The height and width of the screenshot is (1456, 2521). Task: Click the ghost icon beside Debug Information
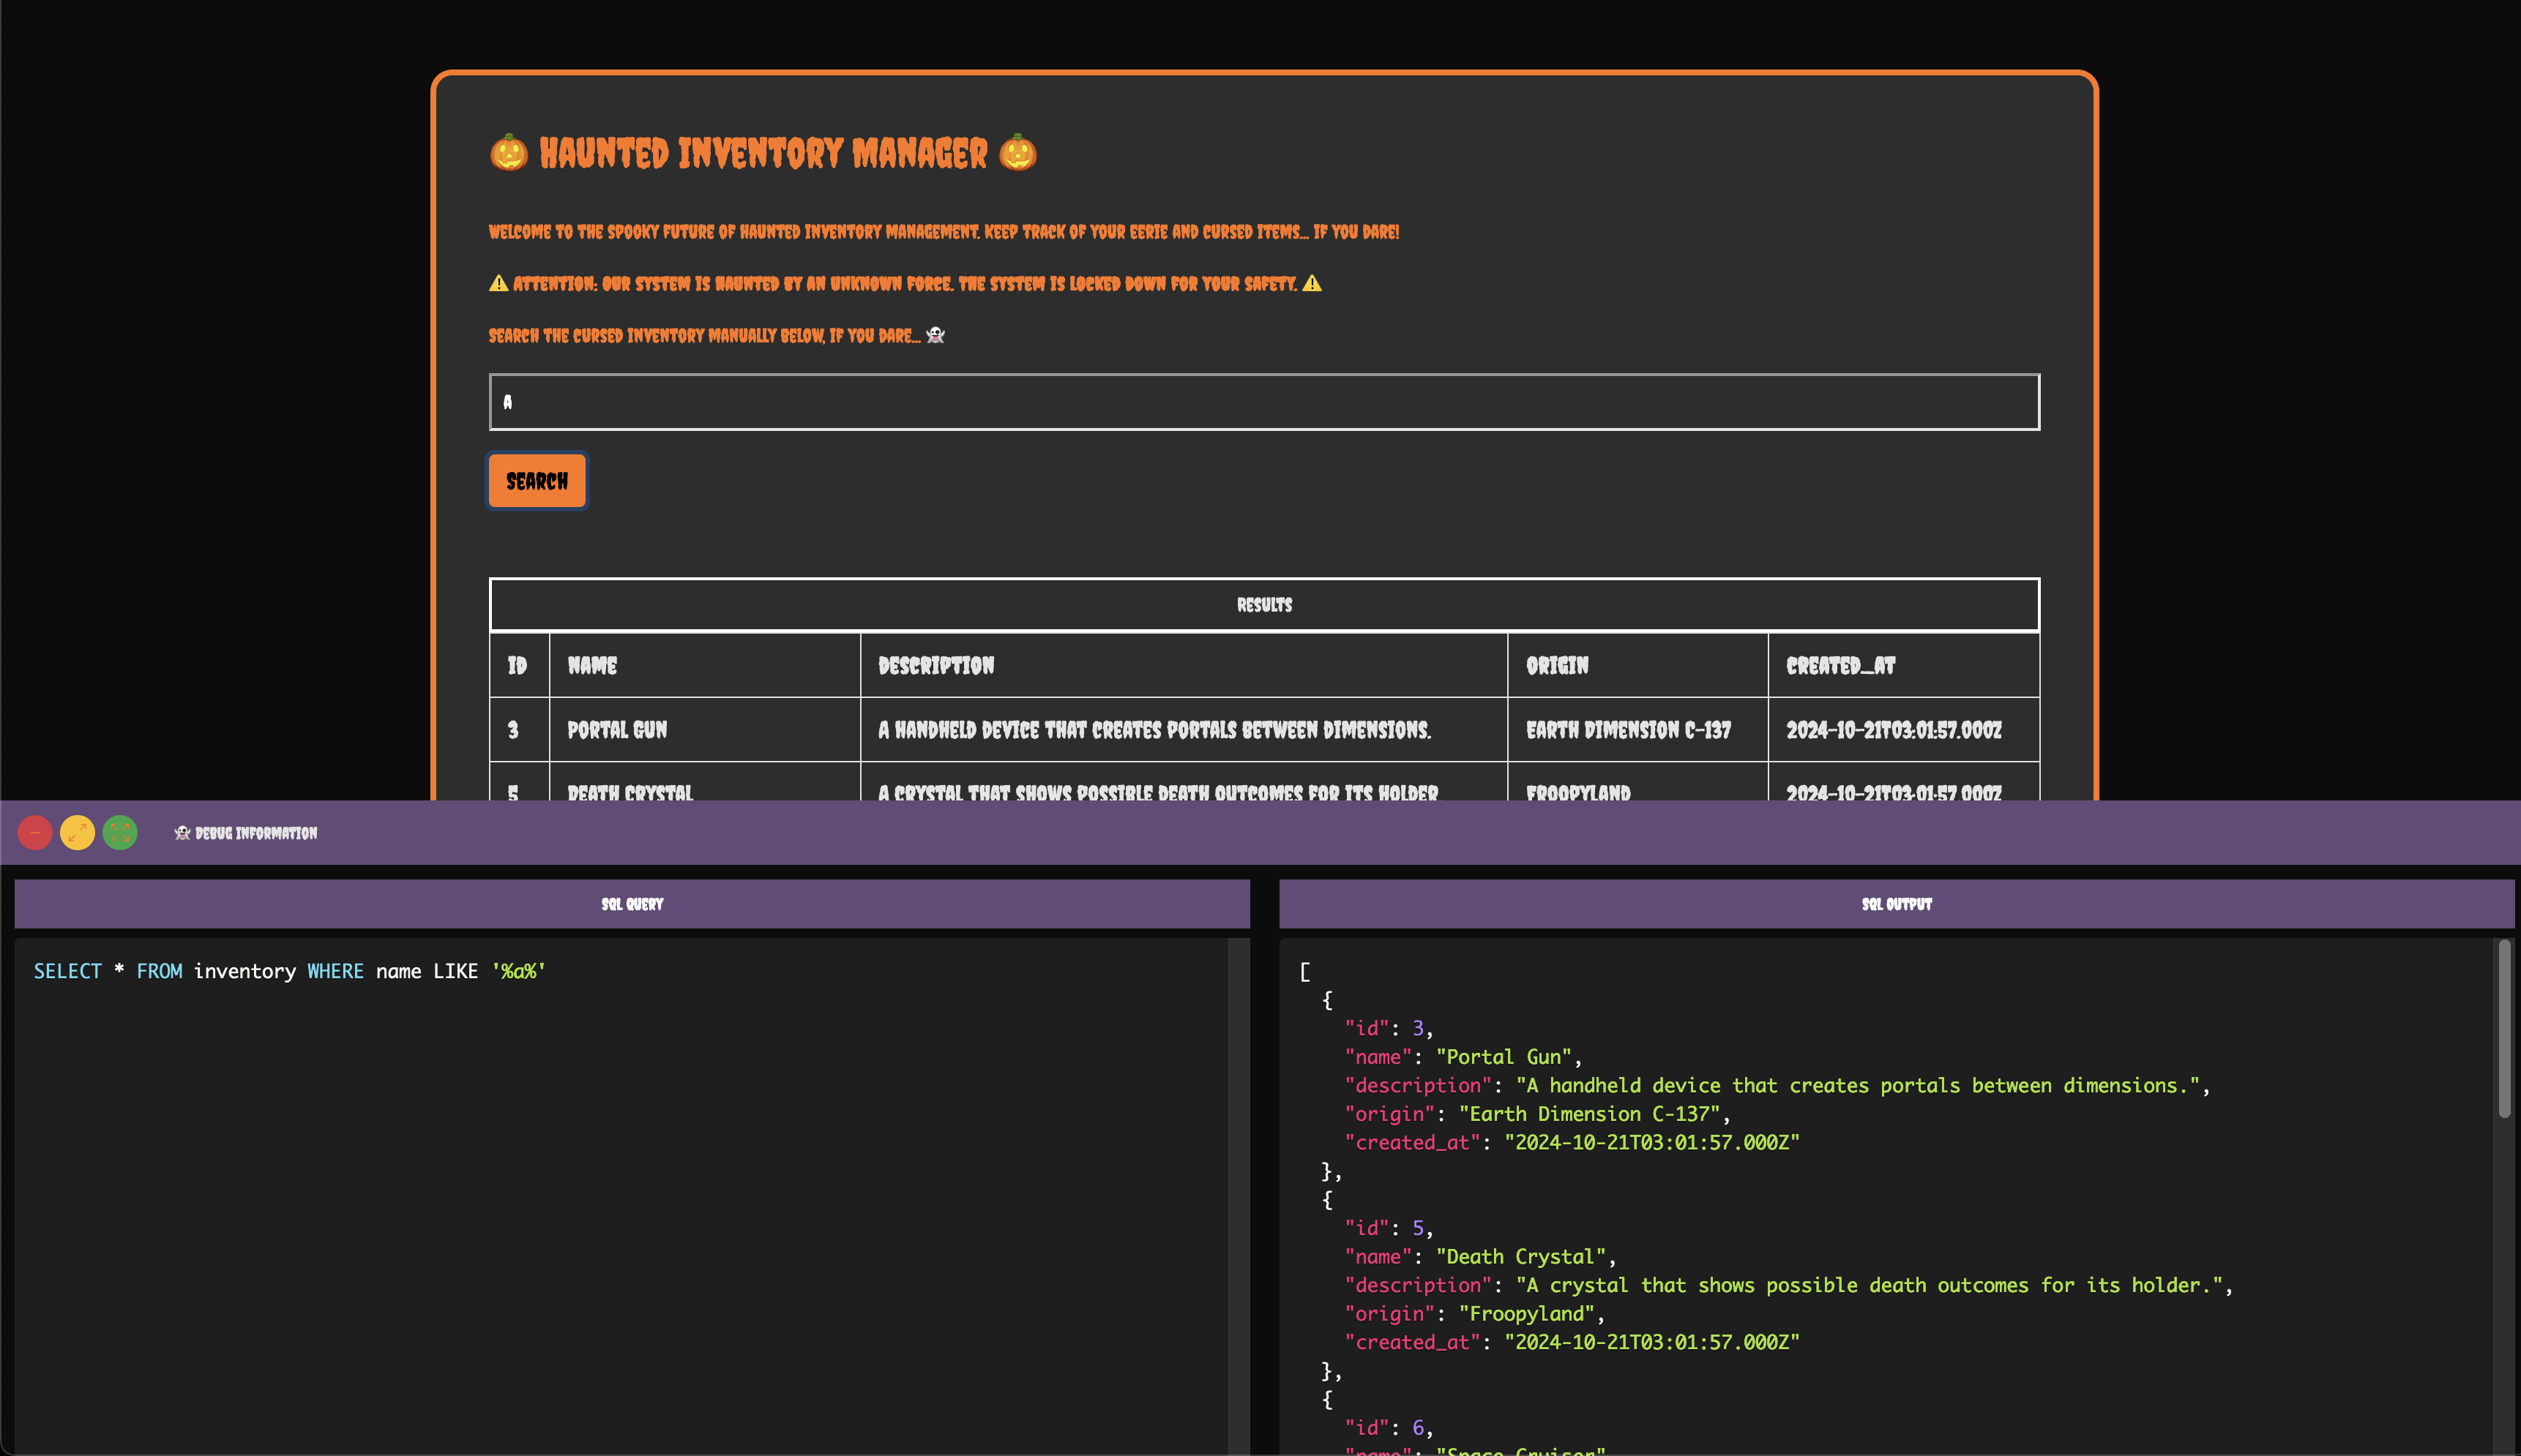182,833
